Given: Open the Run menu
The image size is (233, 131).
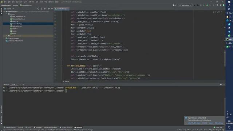Looking at the screenshot, I should point(37,2).
